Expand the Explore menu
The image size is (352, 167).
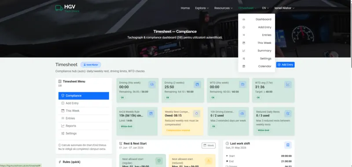pyautogui.click(x=202, y=8)
